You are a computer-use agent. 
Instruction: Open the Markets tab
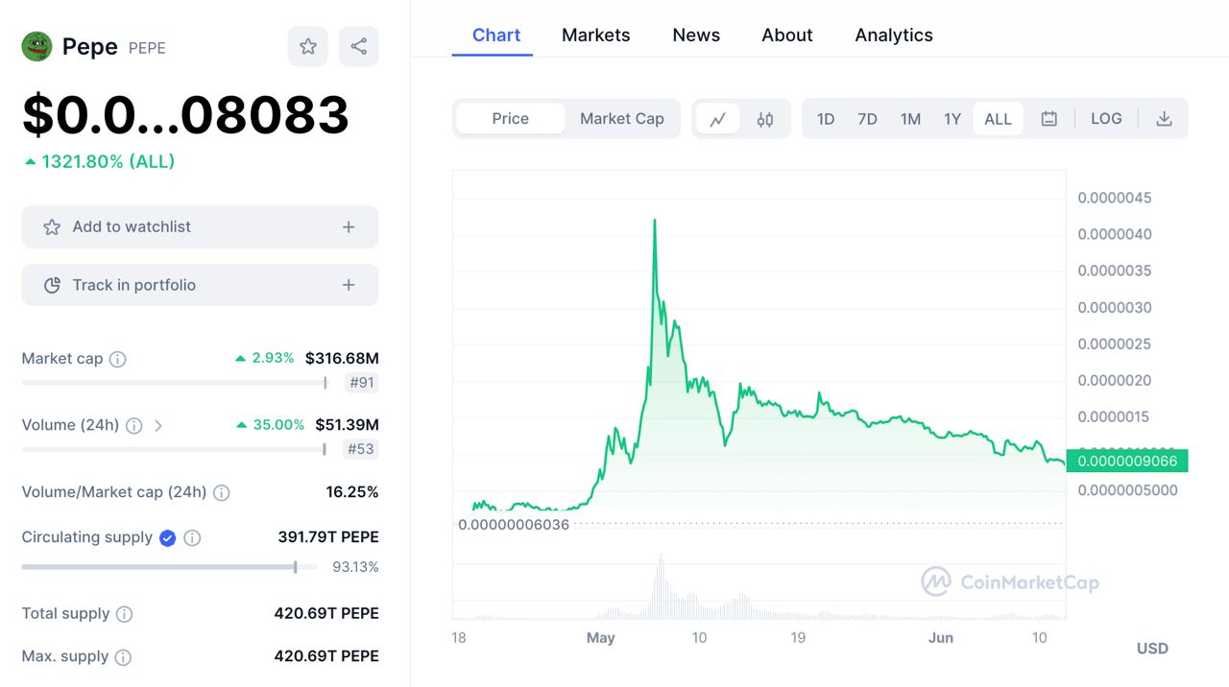[595, 36]
